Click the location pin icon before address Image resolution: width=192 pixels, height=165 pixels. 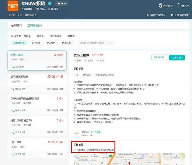pos(75,150)
